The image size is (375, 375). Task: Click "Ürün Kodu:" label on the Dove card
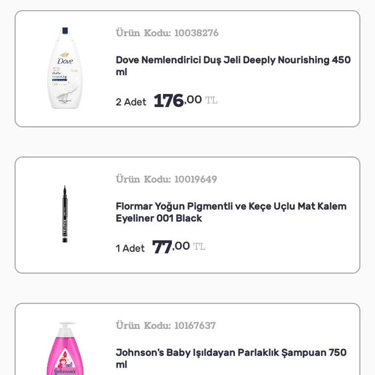click(143, 33)
